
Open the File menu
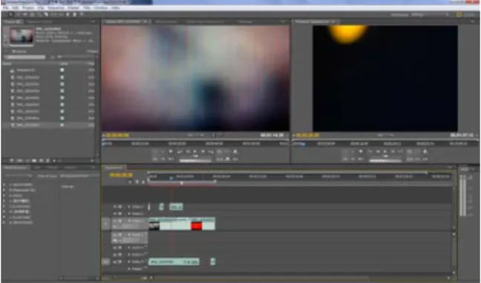[5, 7]
